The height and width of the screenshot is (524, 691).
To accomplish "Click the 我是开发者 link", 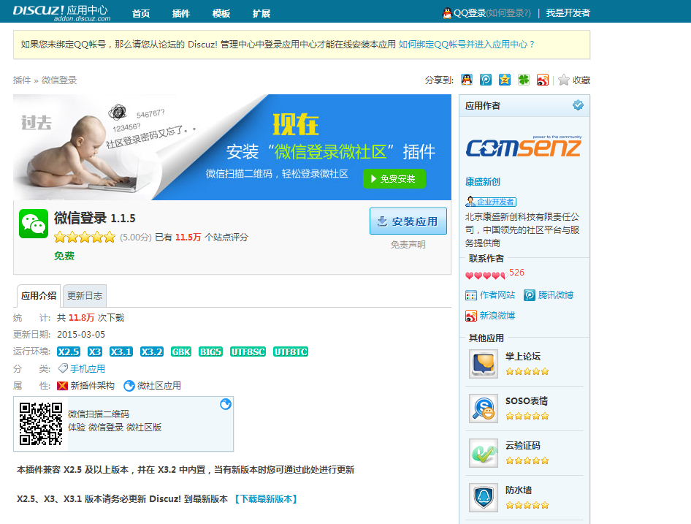I will 568,13.
